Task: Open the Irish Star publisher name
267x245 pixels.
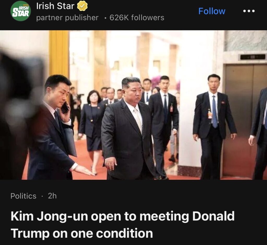Action: [55, 6]
